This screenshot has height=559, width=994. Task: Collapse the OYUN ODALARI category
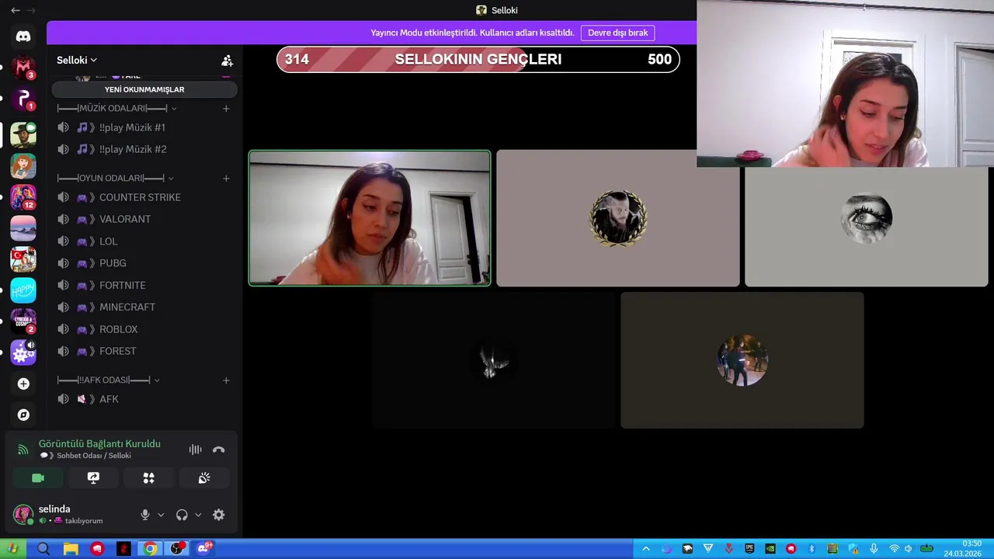[x=115, y=179]
